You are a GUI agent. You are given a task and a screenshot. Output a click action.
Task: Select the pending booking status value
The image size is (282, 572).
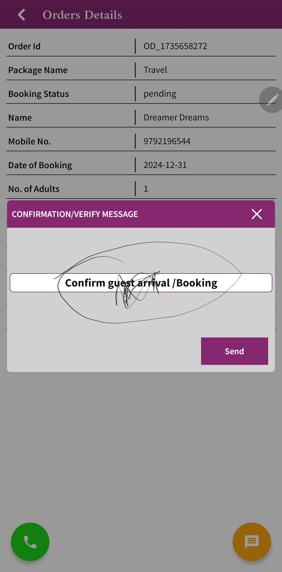160,94
